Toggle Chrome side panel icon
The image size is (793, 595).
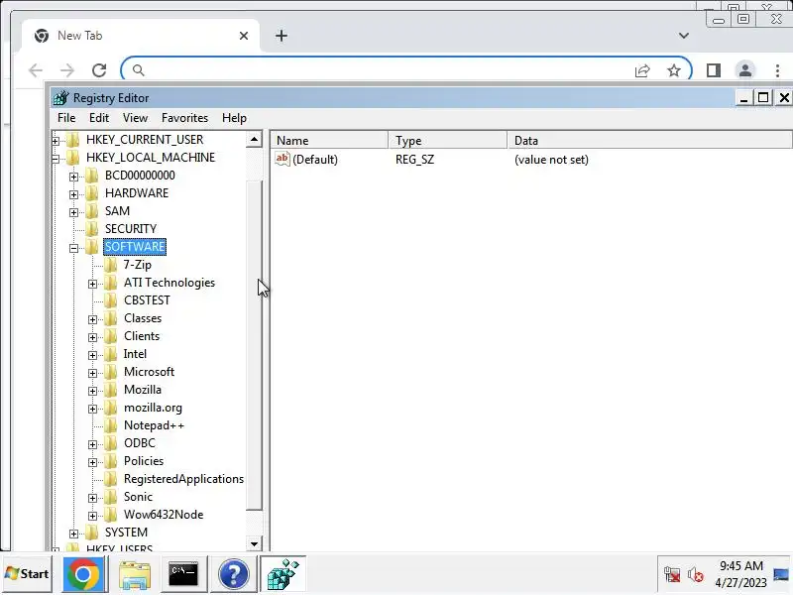tap(714, 70)
